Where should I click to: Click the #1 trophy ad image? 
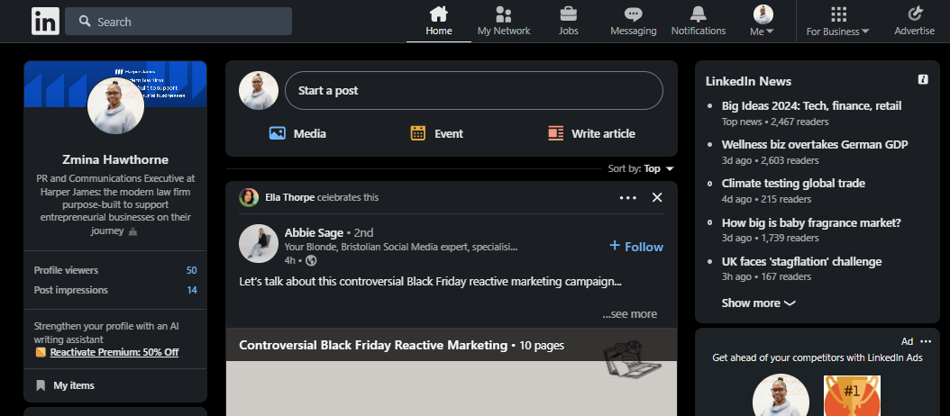click(x=852, y=395)
